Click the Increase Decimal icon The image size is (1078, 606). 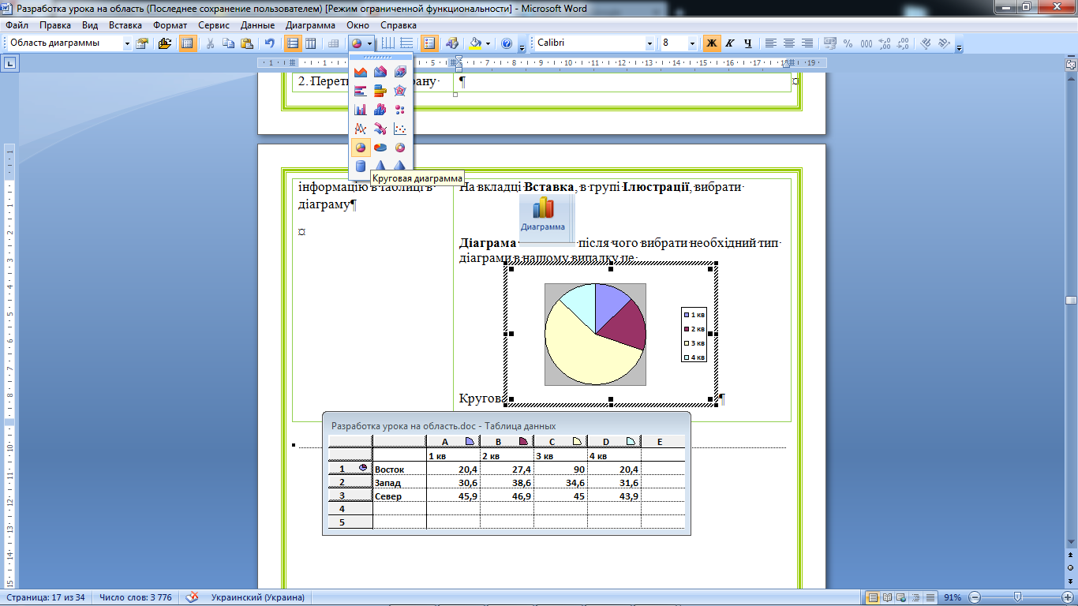click(885, 43)
